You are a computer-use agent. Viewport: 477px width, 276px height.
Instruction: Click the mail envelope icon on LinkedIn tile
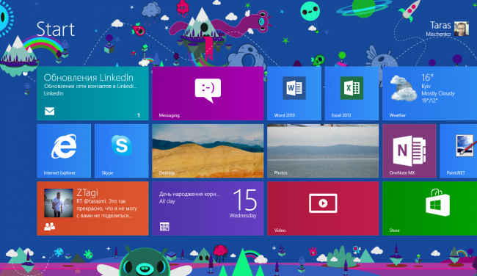point(50,112)
